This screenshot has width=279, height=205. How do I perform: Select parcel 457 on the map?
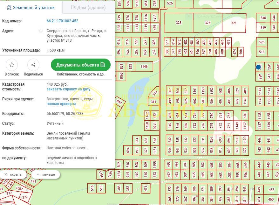[271, 190]
